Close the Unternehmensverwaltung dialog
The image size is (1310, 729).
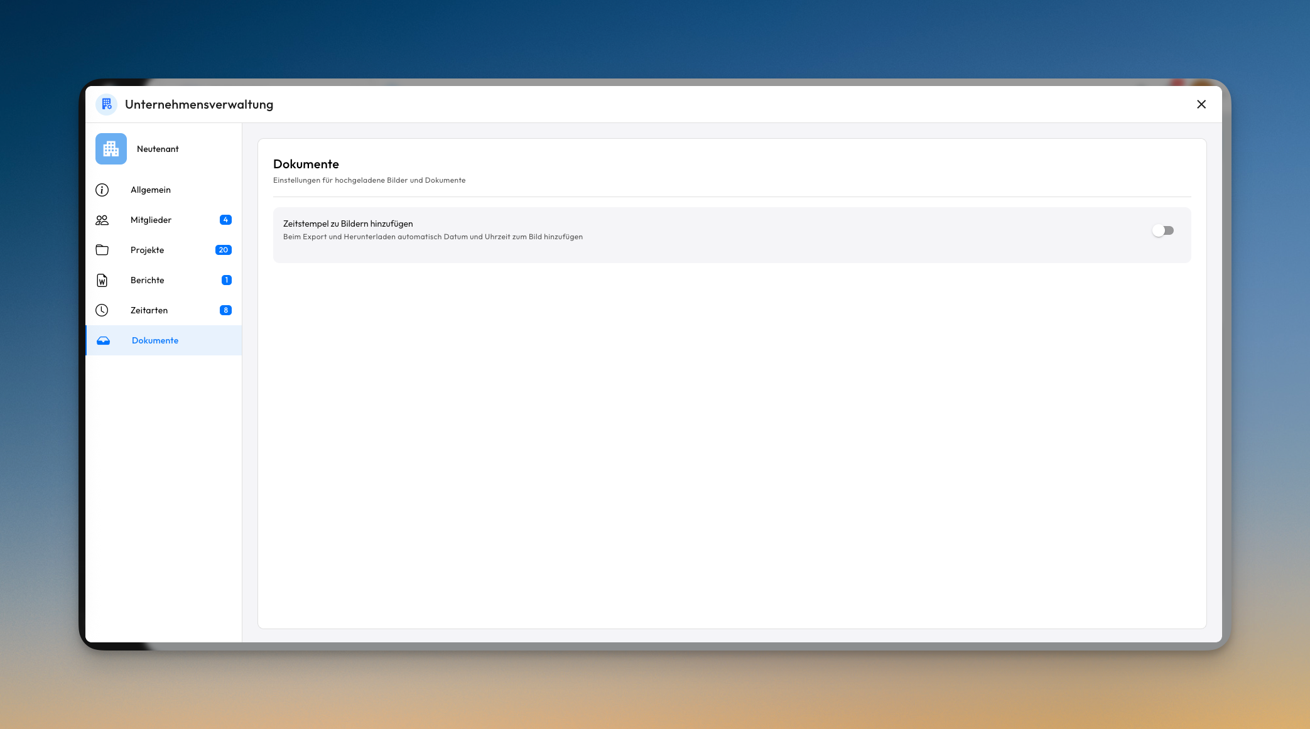point(1201,104)
